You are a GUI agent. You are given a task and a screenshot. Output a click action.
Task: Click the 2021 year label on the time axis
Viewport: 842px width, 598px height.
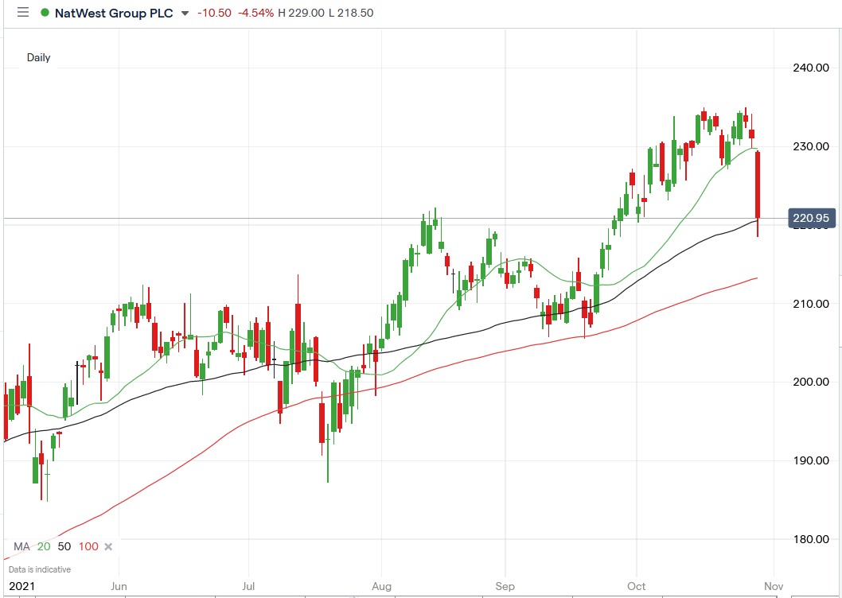tap(23, 585)
